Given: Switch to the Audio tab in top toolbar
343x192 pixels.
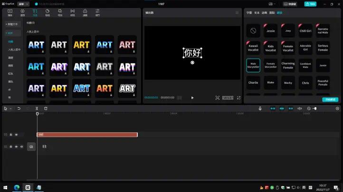Looking at the screenshot, I should (x=22, y=12).
